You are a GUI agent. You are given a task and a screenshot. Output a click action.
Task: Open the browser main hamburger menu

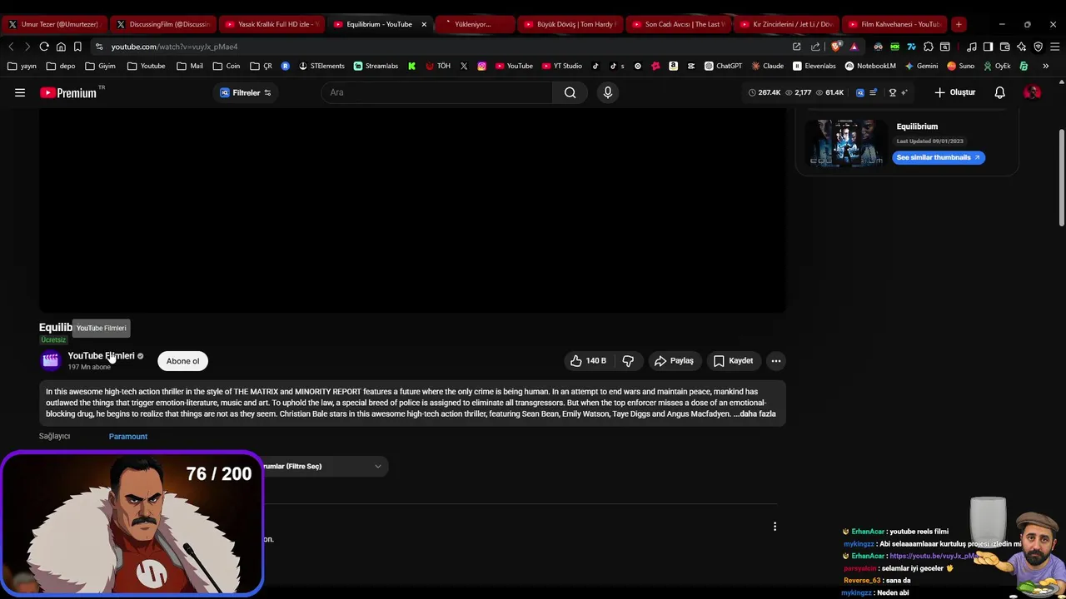click(x=1054, y=47)
